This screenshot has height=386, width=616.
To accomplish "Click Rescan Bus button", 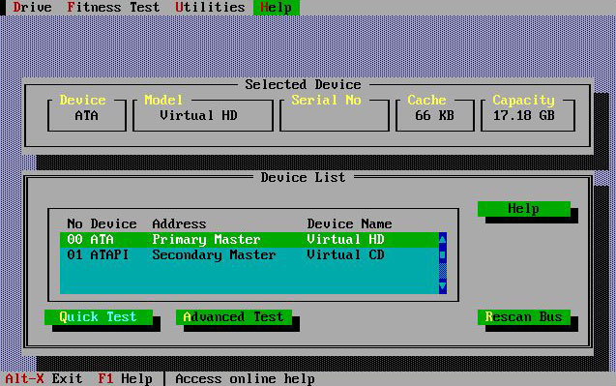I will (524, 316).
